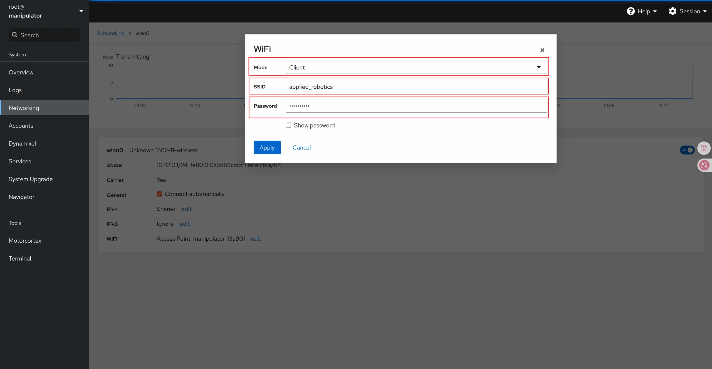Viewport: 712px width, 369px height.
Task: Click the 'Unknown "802-11-wireless"' text
Action: 164,150
